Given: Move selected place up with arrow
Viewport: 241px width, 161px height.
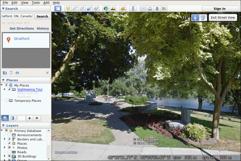Looking at the screenshot, I should coord(29,118).
